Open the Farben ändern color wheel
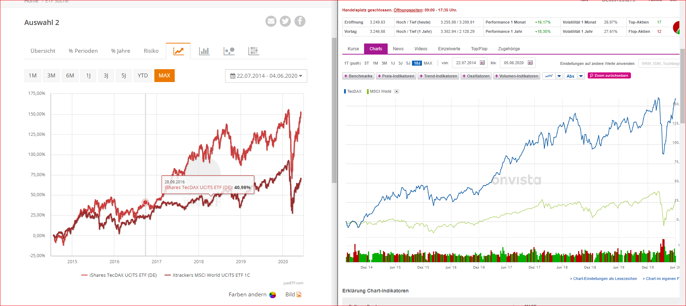 pyautogui.click(x=273, y=295)
